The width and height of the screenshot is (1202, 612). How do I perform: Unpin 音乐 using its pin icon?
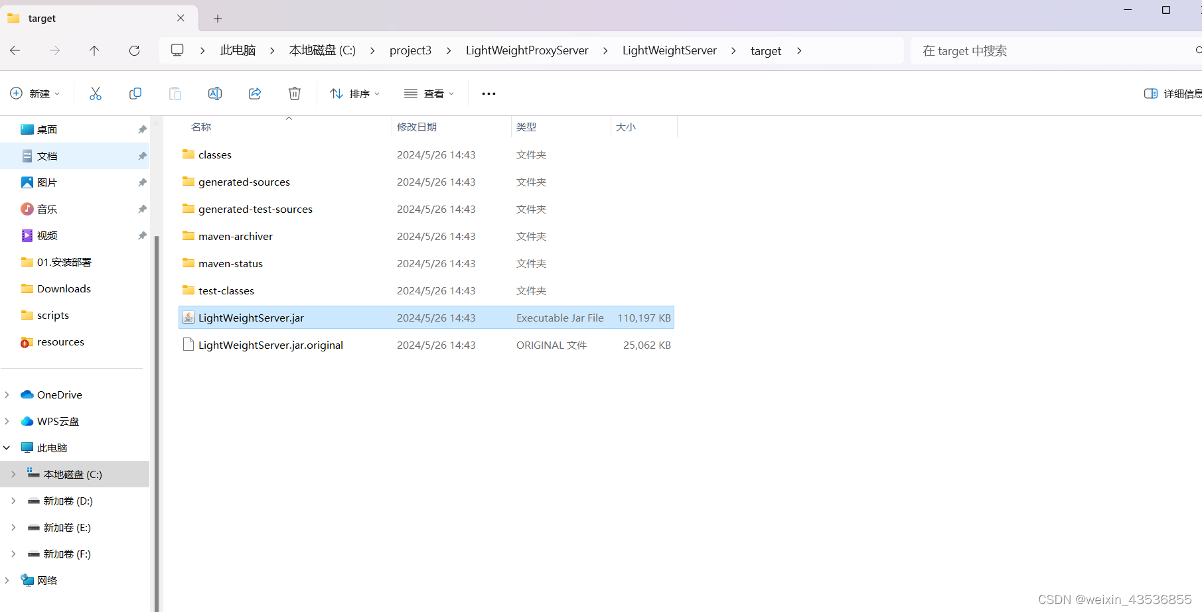point(142,209)
